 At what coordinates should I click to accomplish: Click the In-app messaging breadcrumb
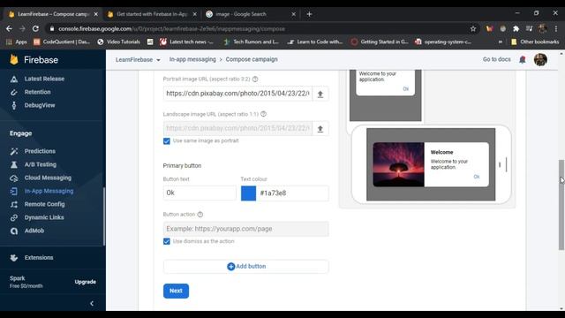click(x=192, y=59)
